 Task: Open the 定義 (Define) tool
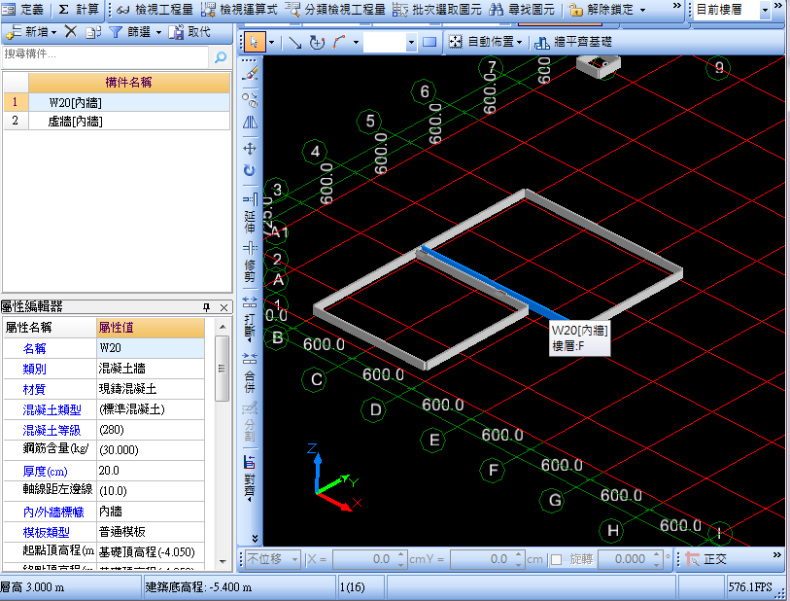[x=23, y=9]
